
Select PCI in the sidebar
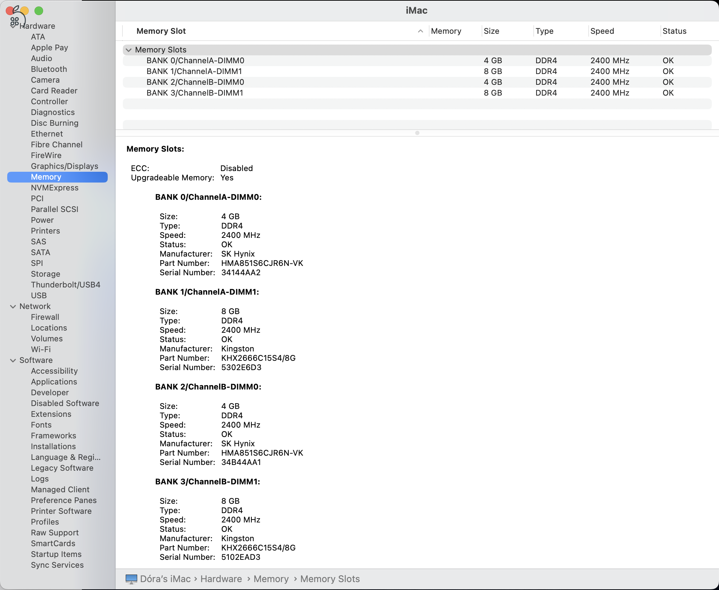pyautogui.click(x=37, y=199)
